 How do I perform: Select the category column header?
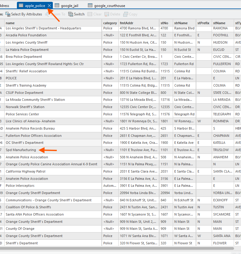[110, 23]
